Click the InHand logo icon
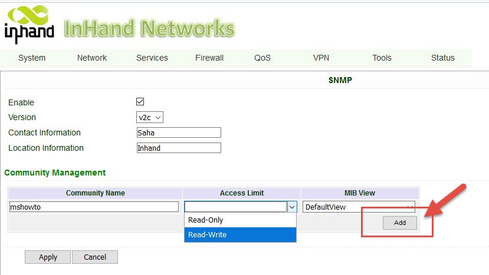 (29, 24)
